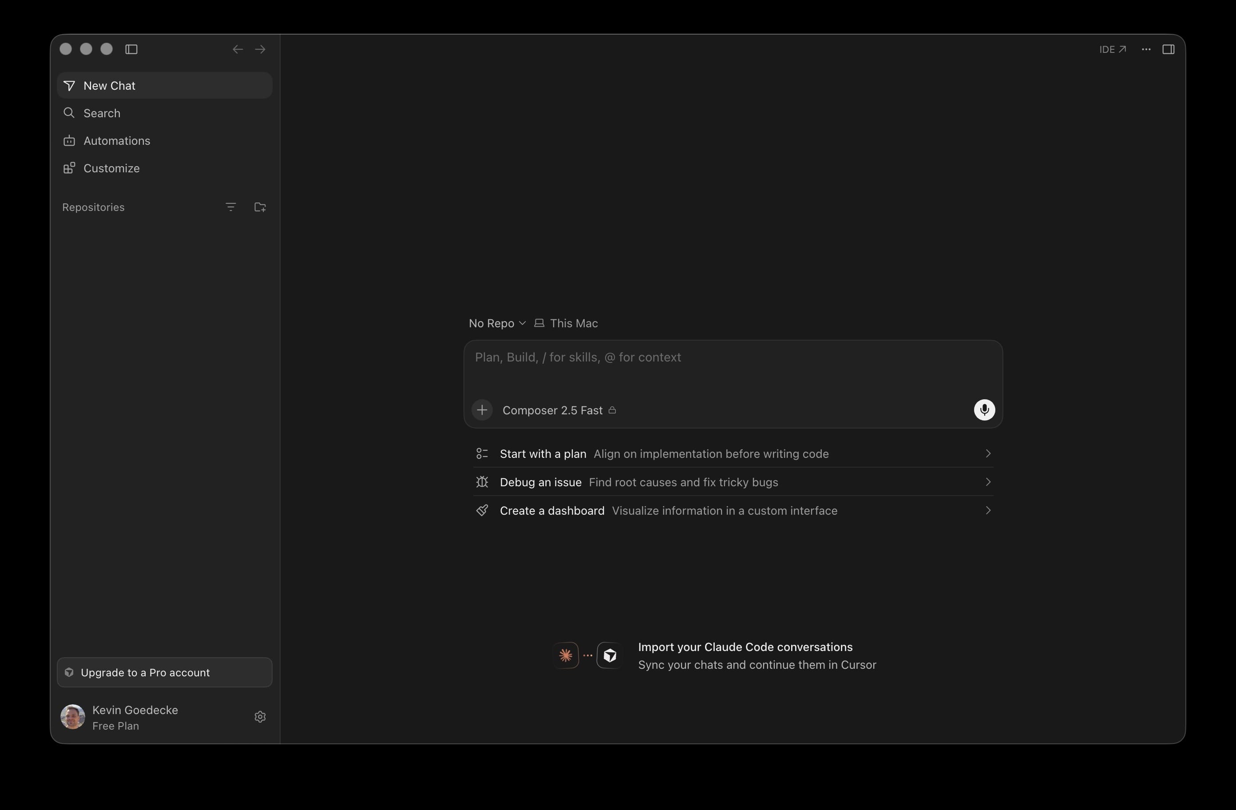
Task: Select Create a dashboard suggestion
Action: (733, 511)
